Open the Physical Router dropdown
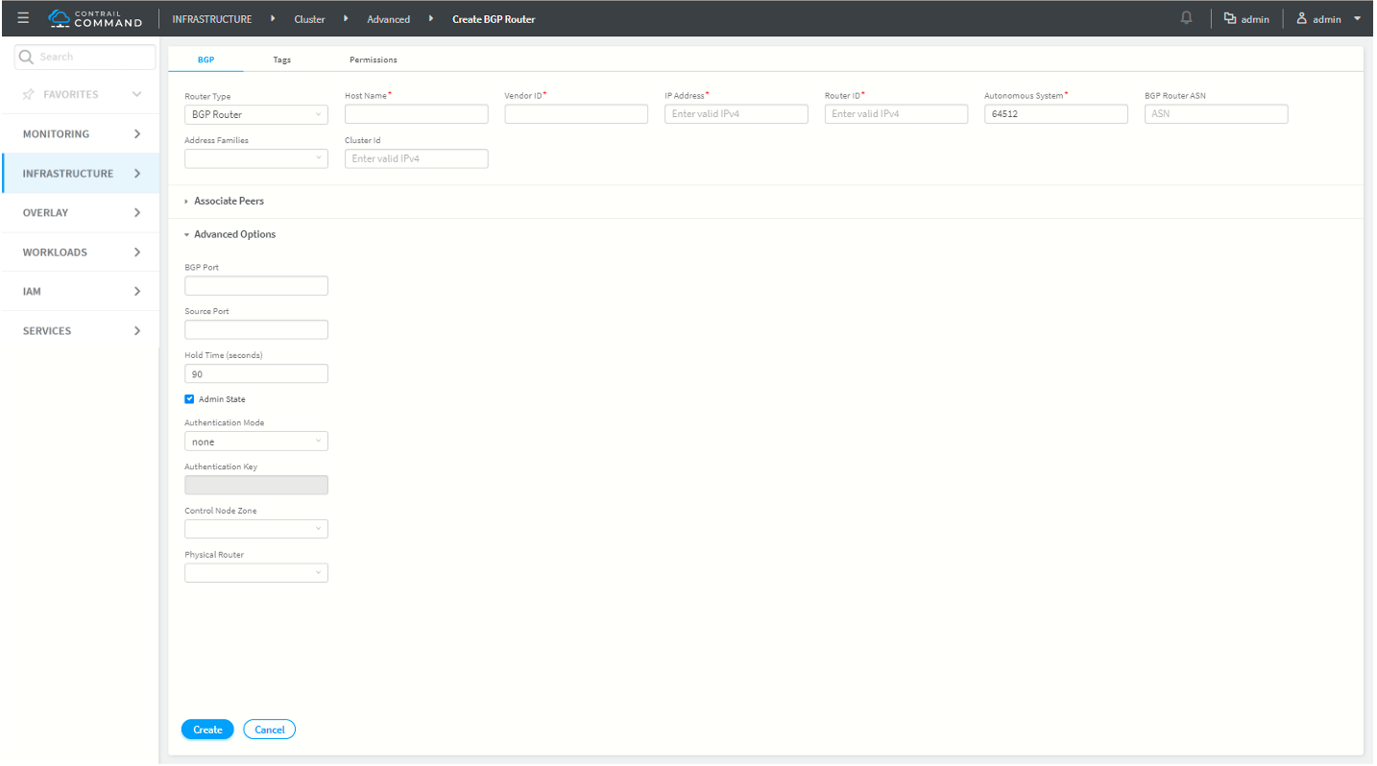 (256, 573)
